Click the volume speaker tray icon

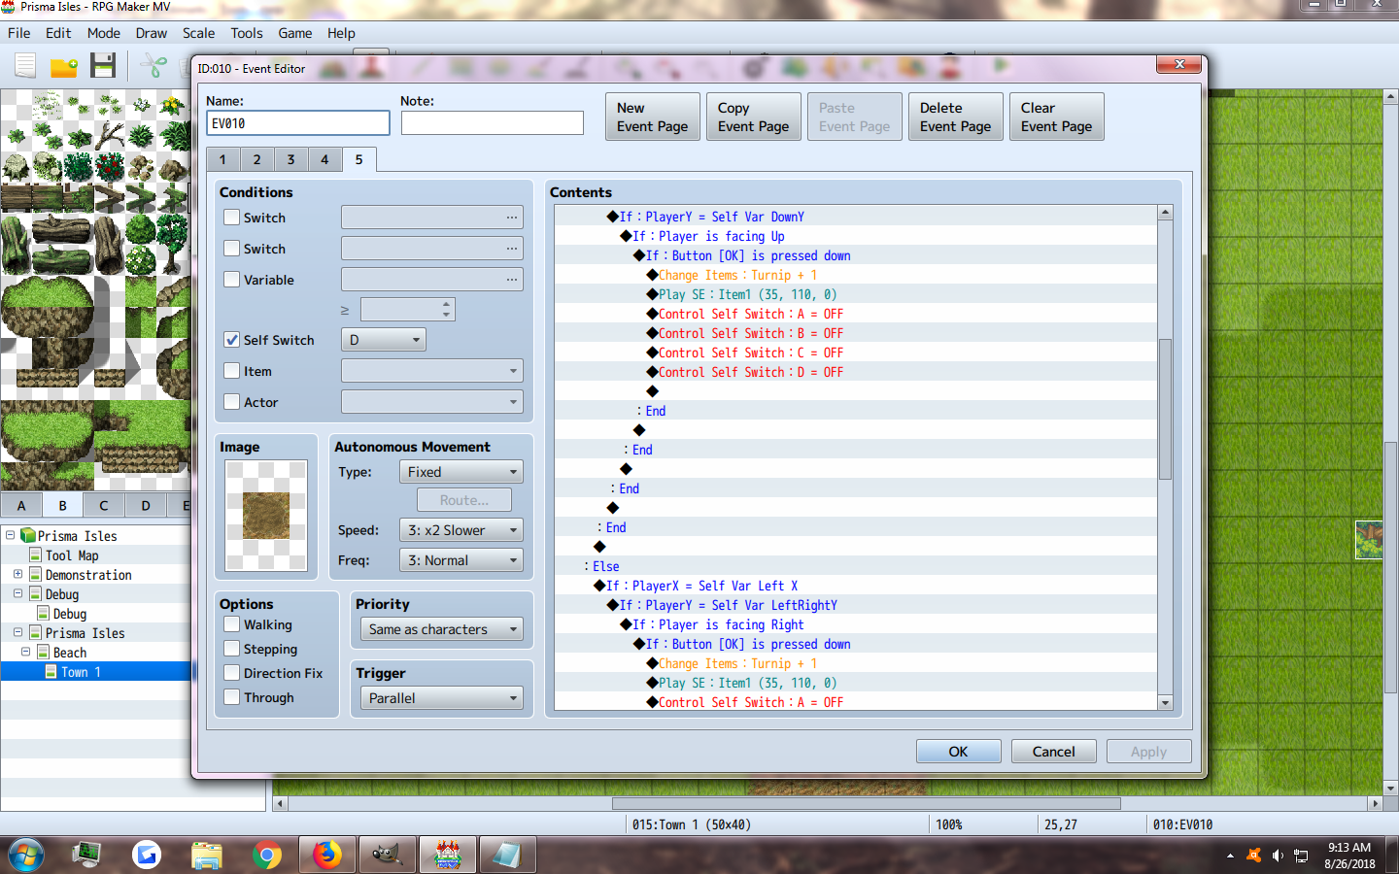1277,856
